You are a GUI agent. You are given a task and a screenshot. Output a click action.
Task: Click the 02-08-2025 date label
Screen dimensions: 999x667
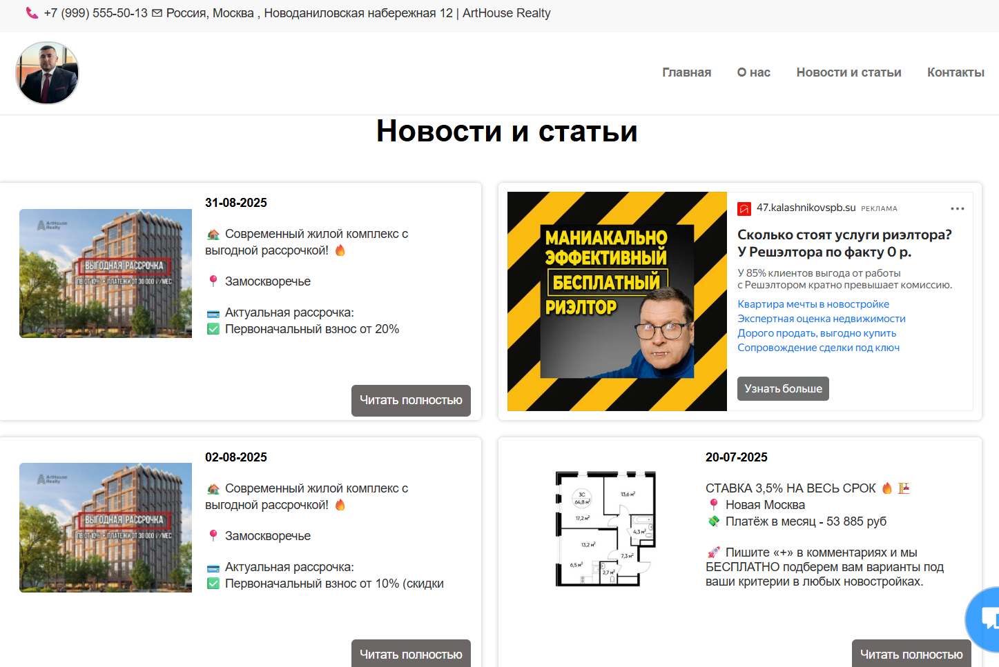pos(236,457)
